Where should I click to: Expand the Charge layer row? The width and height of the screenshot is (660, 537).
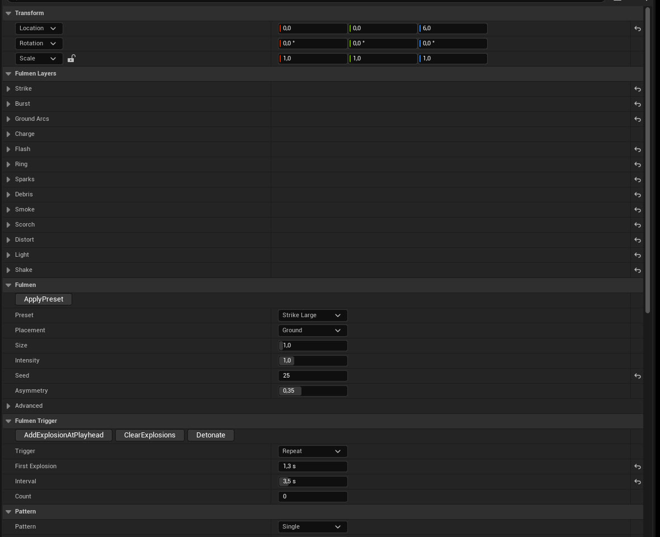click(8, 134)
